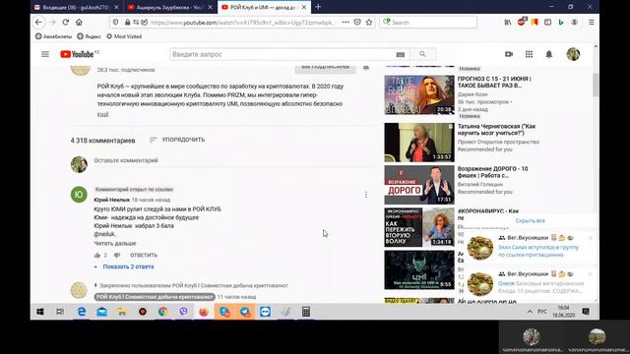Click the РУС language indicator in the tray
Screen dimensions: 630x354
click(542, 312)
